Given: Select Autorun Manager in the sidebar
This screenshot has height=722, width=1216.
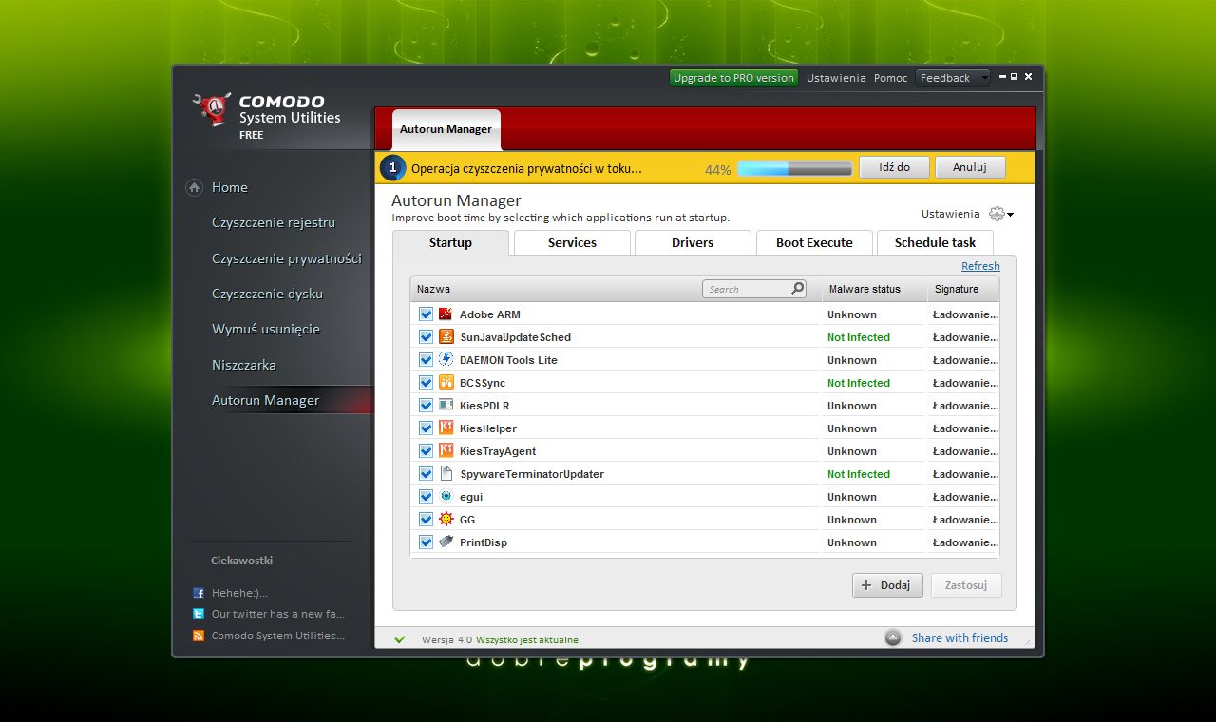Looking at the screenshot, I should coord(266,400).
